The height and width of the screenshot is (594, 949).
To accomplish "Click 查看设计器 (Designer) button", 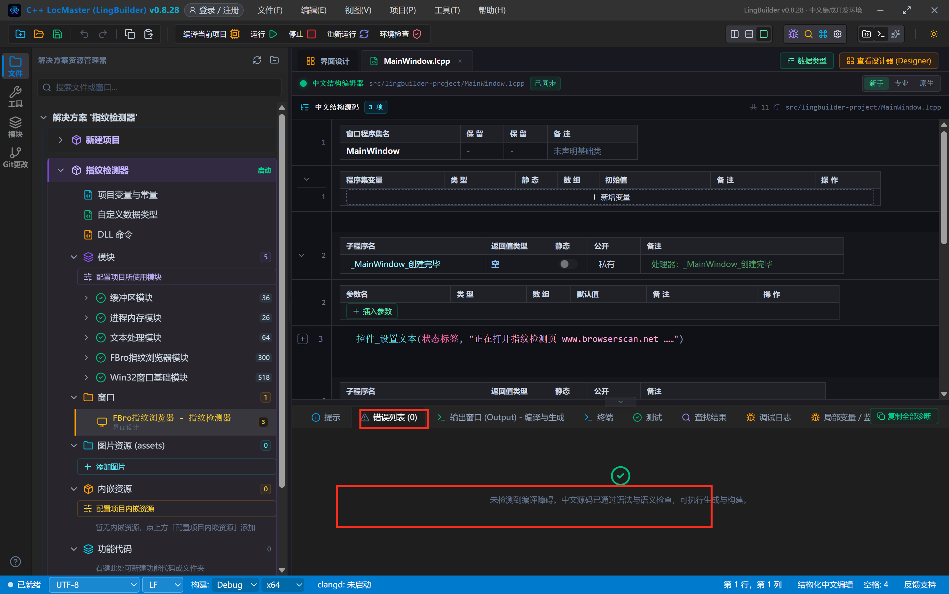I will click(x=889, y=61).
